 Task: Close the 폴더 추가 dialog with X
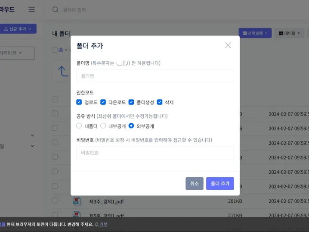coord(228,45)
